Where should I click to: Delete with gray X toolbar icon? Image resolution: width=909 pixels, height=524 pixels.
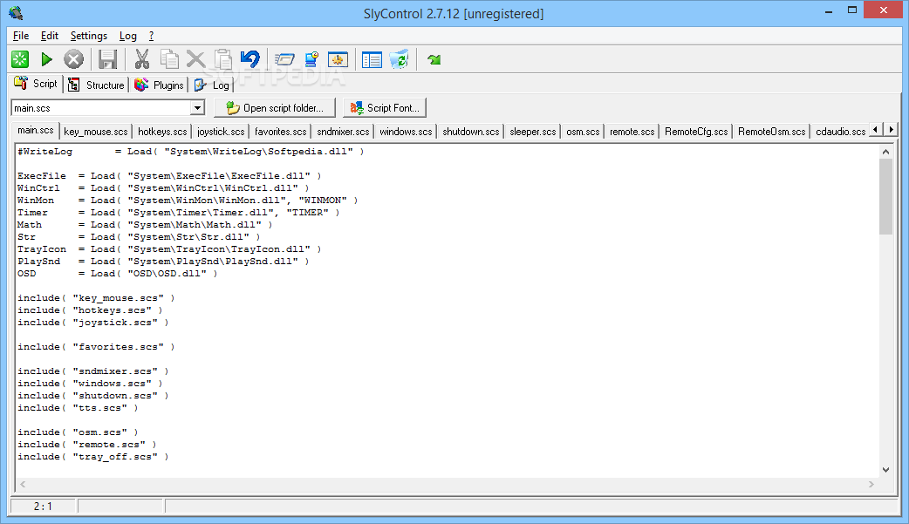pyautogui.click(x=196, y=59)
